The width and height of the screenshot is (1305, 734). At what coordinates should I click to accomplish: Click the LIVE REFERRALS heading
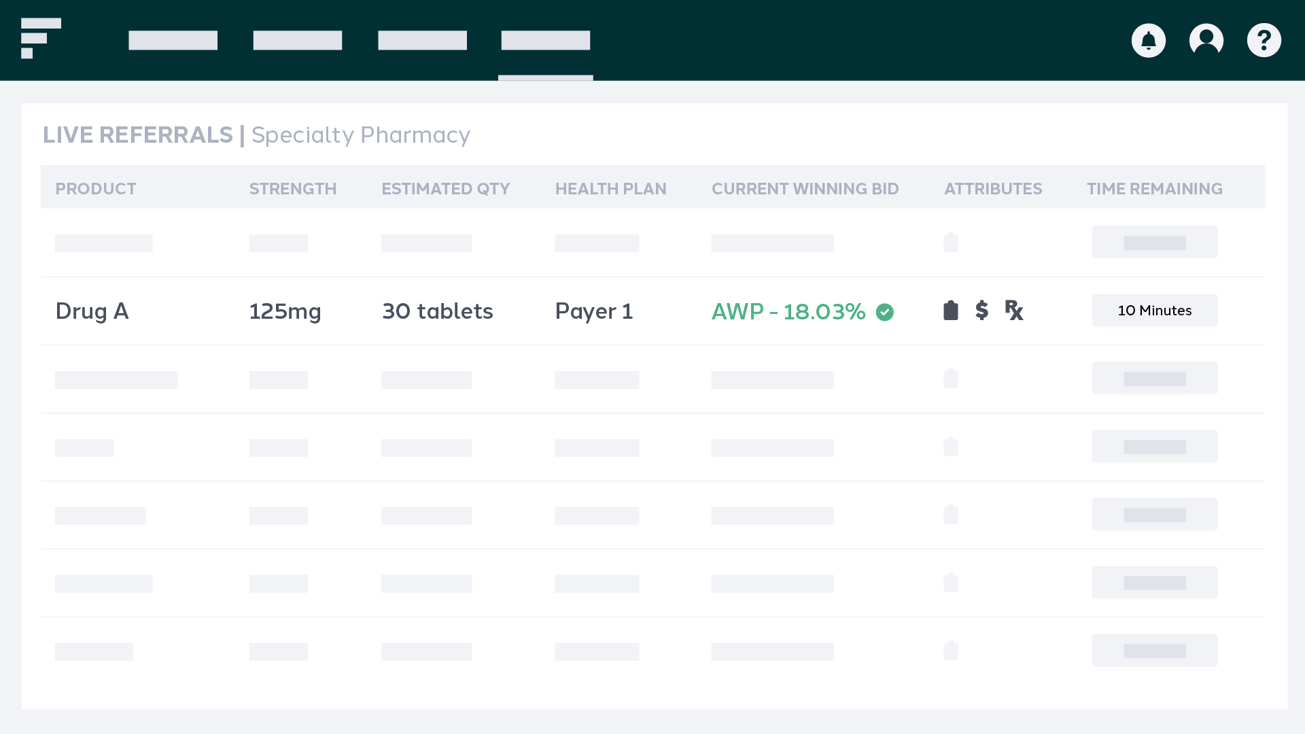coord(137,135)
